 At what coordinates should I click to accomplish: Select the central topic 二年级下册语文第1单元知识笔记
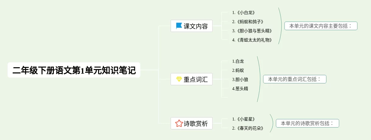(74, 70)
